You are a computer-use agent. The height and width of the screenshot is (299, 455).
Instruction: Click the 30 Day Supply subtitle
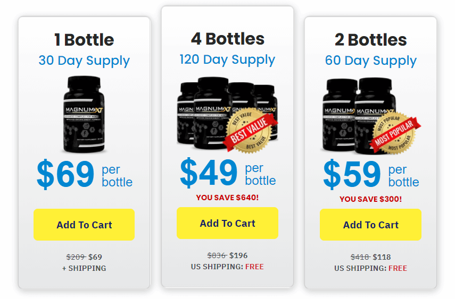(84, 61)
